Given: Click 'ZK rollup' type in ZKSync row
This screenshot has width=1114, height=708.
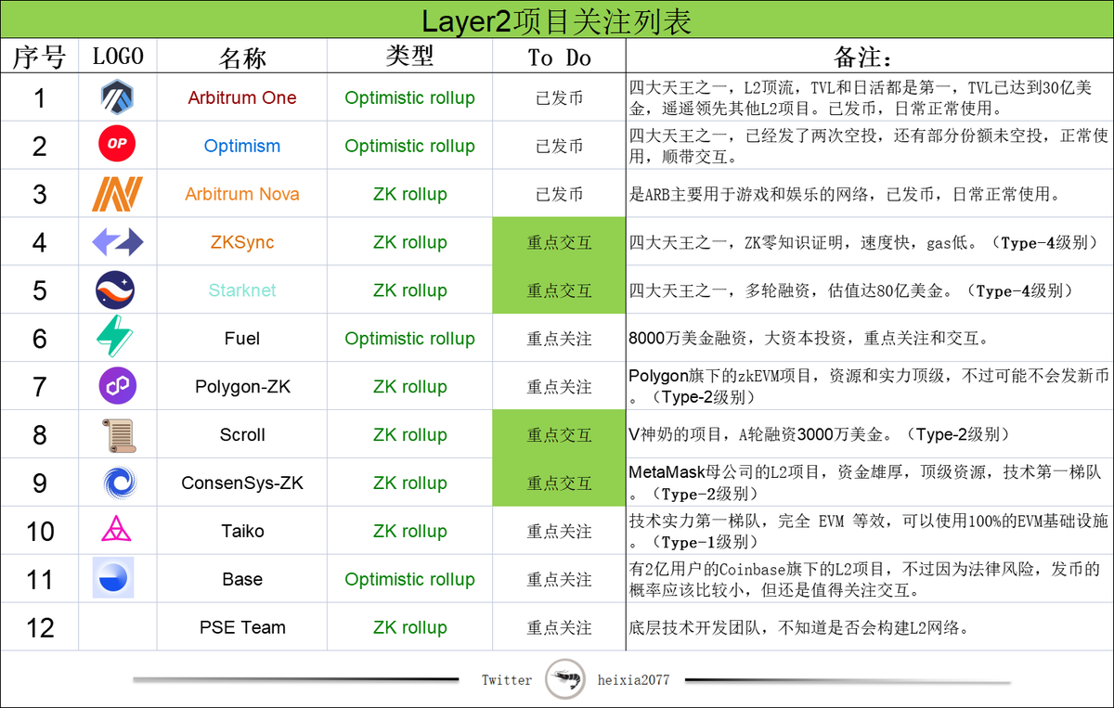Looking at the screenshot, I should click(x=409, y=242).
